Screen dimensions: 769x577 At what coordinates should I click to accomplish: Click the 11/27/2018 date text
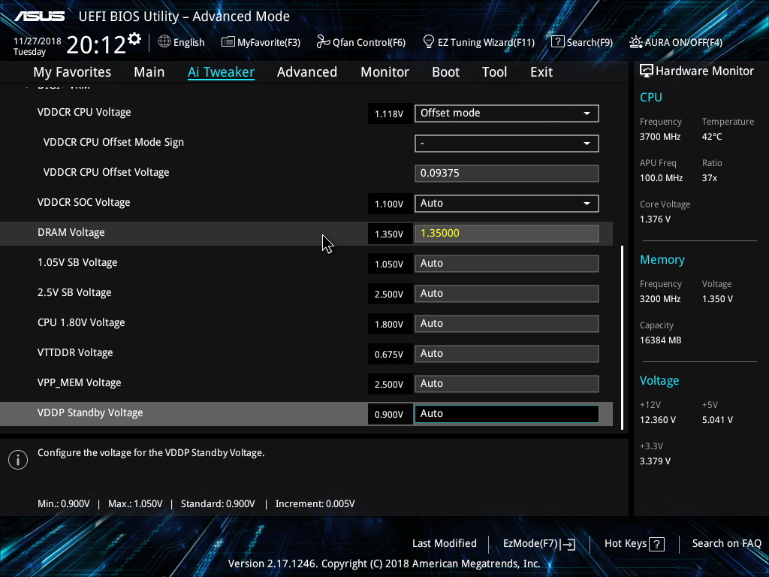coord(38,41)
